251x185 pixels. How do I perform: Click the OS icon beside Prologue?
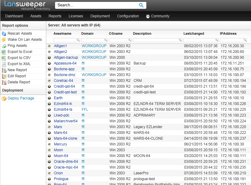50,179
